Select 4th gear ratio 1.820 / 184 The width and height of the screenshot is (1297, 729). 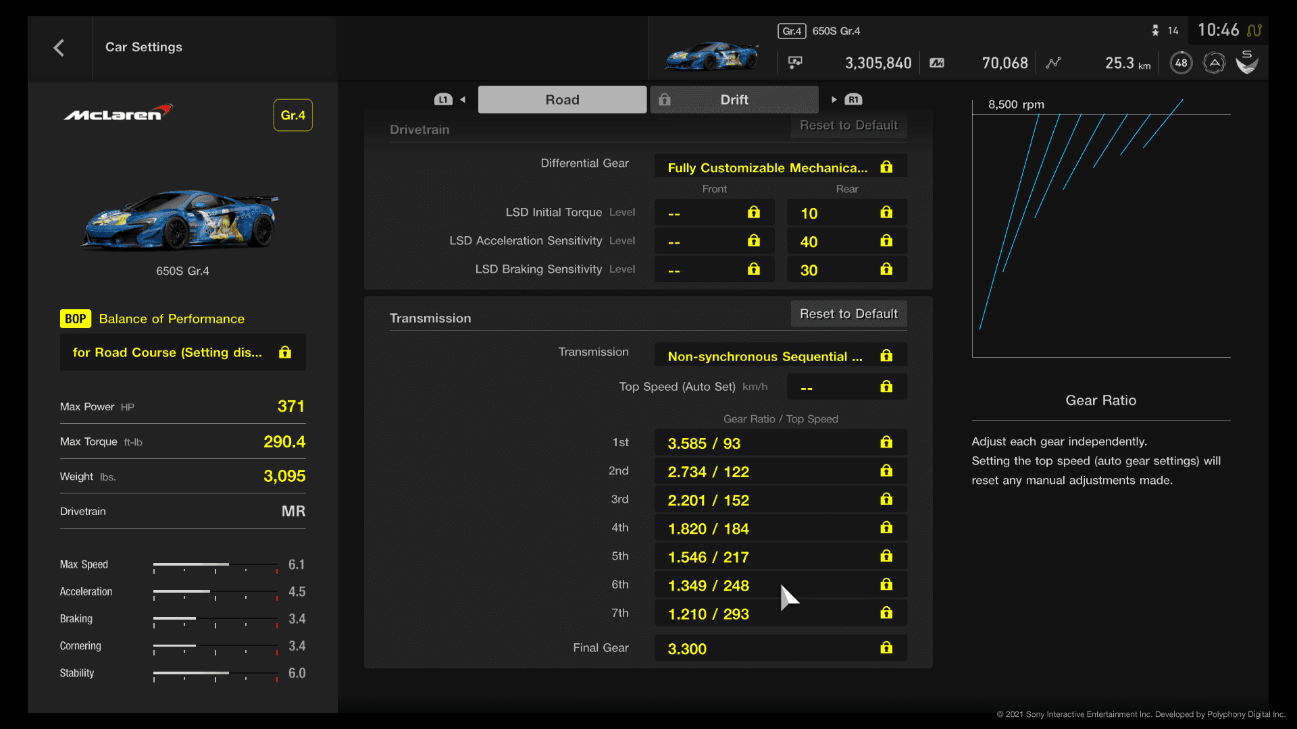pos(781,528)
